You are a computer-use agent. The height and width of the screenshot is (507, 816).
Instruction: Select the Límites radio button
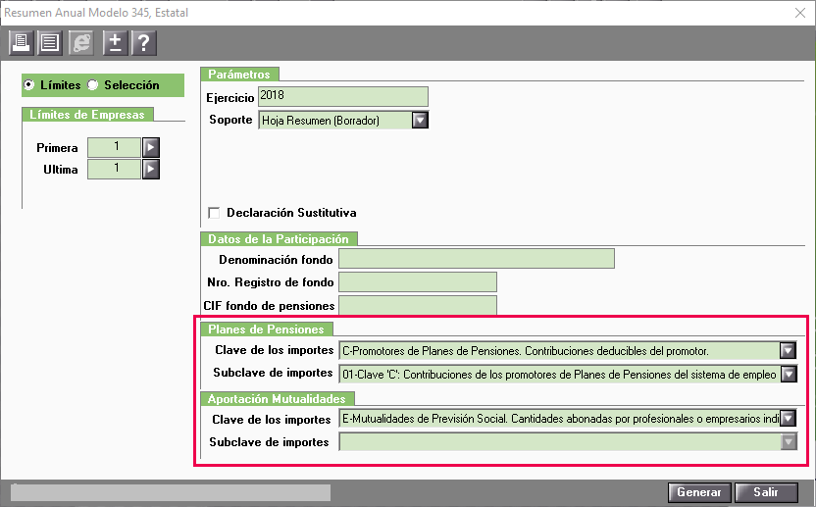29,85
